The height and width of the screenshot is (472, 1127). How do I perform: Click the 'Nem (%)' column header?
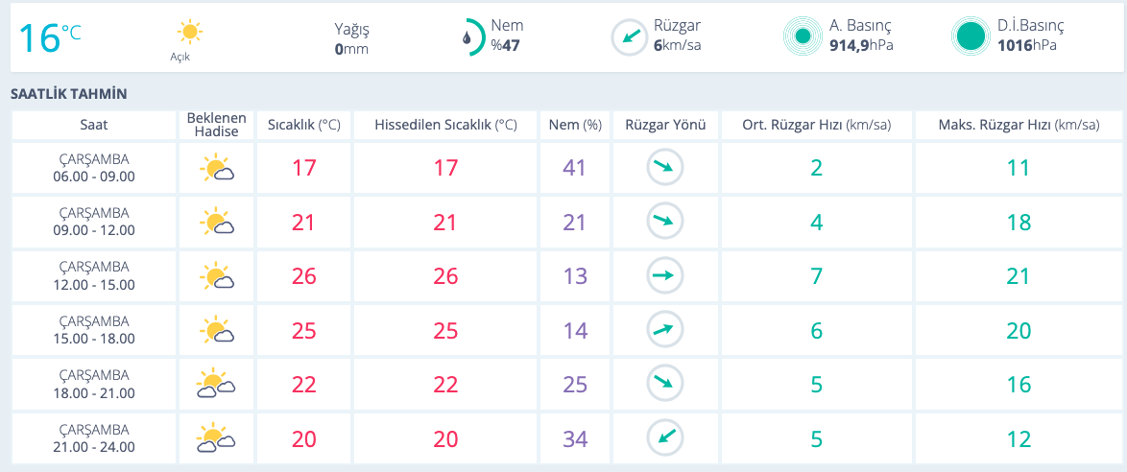575,126
